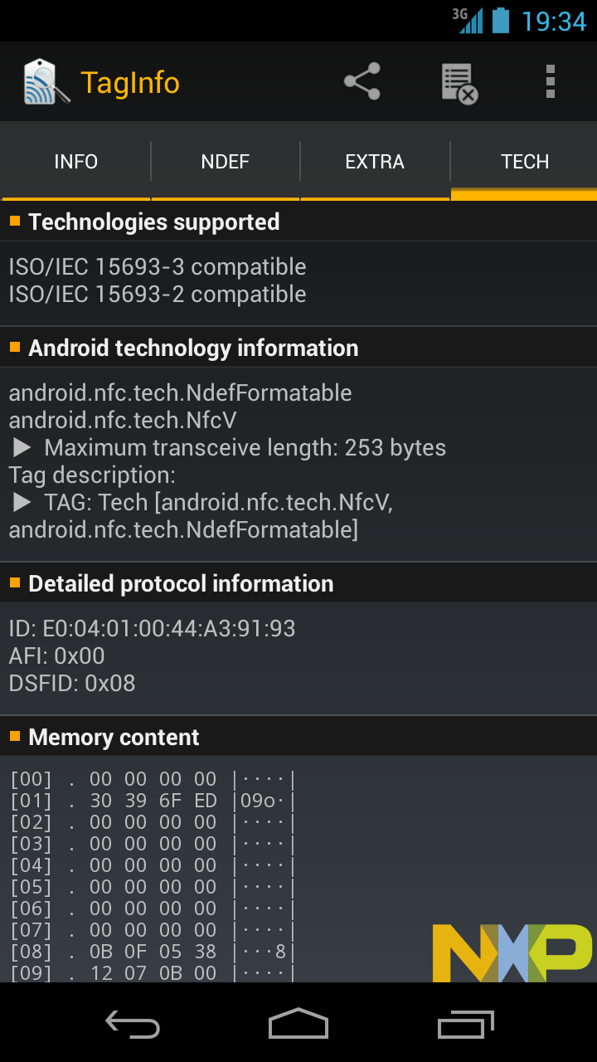Switch to the INFO tab
This screenshot has height=1062, width=597.
(75, 162)
